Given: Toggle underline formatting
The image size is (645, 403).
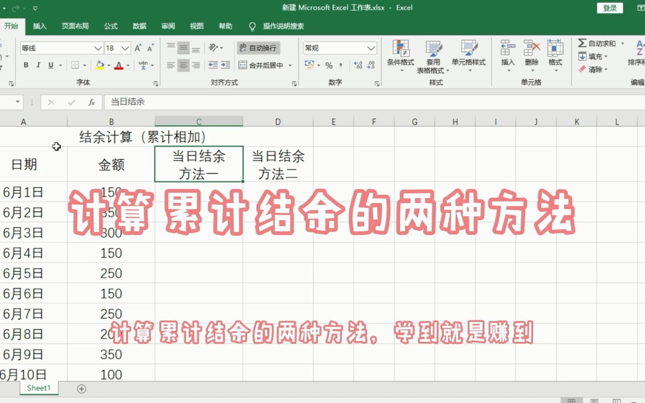Looking at the screenshot, I should pyautogui.click(x=51, y=65).
